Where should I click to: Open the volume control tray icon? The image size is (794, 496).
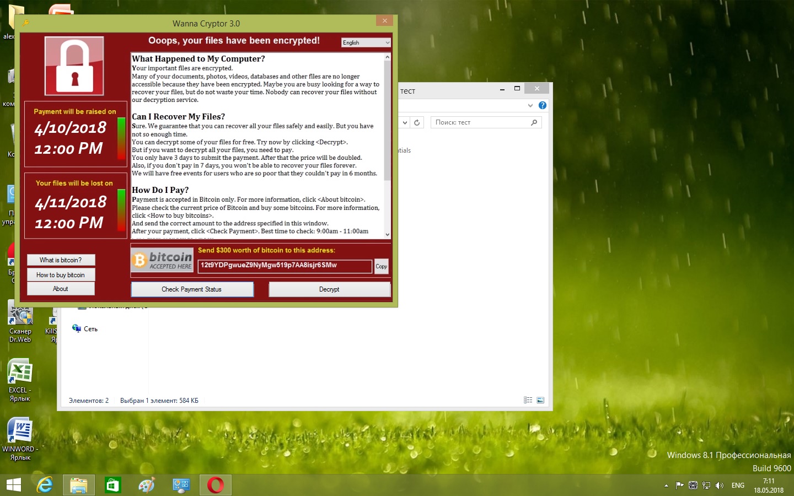(719, 486)
